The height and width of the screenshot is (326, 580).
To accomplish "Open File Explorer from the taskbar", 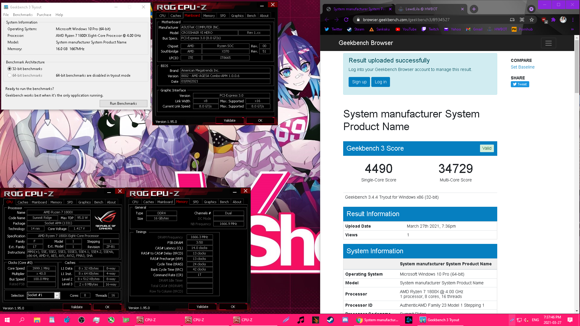I will click(37, 320).
